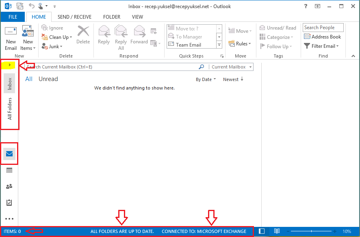Open the By Date arrangement menu
The height and width of the screenshot is (237, 360).
(206, 79)
